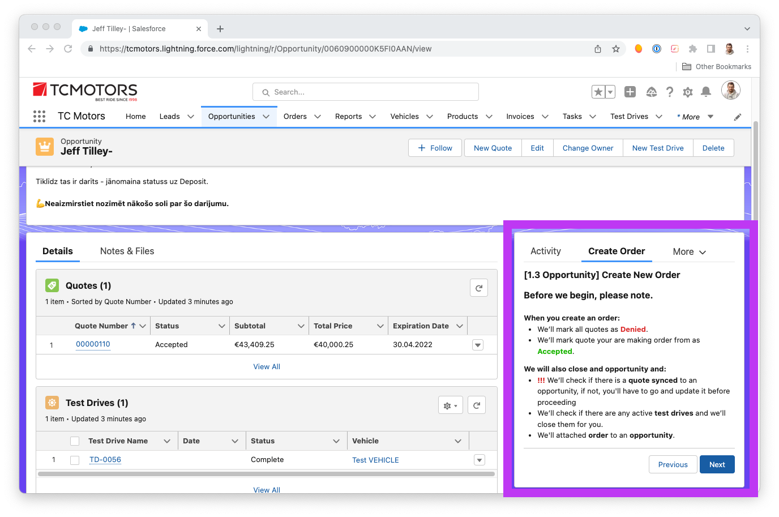Refresh the Quotes related list
This screenshot has height=517, width=779.
[x=479, y=288]
